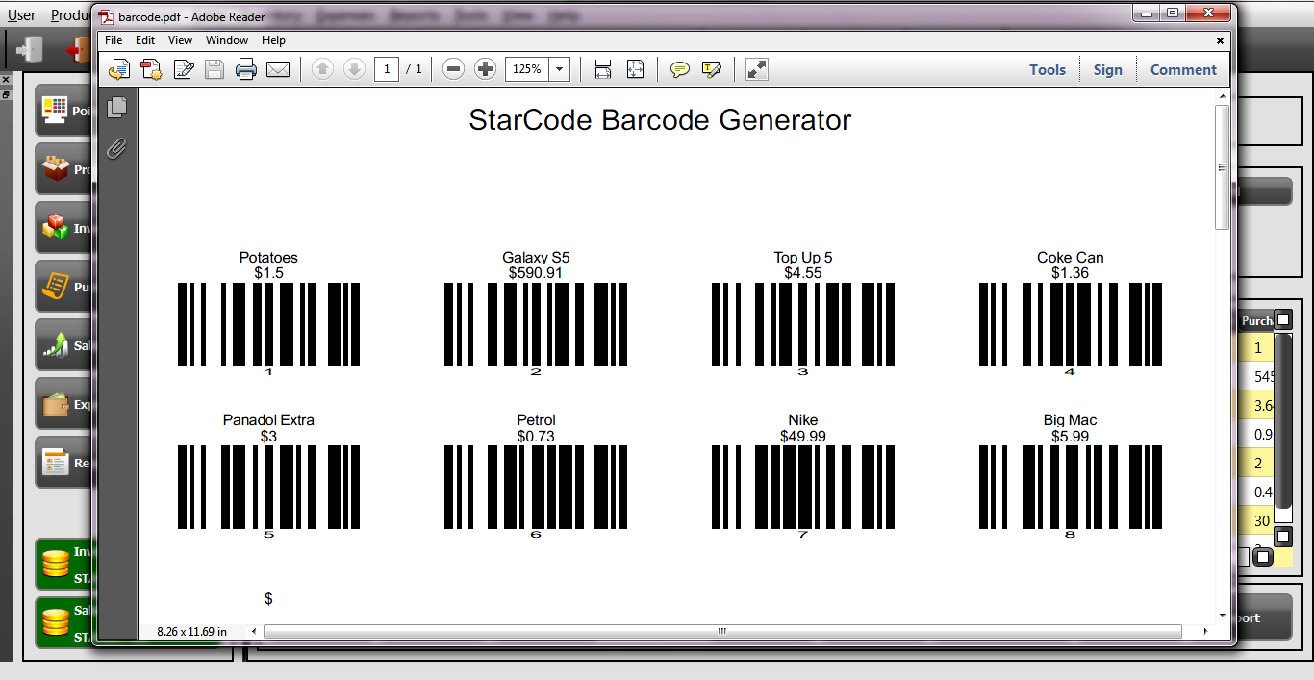1314x680 pixels.
Task: Select the Fit one full page icon
Action: pos(635,69)
